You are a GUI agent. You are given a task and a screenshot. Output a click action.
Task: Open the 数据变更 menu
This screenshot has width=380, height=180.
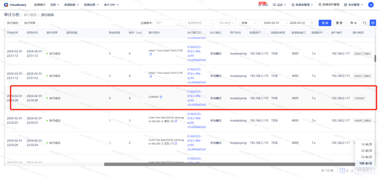pos(91,5)
